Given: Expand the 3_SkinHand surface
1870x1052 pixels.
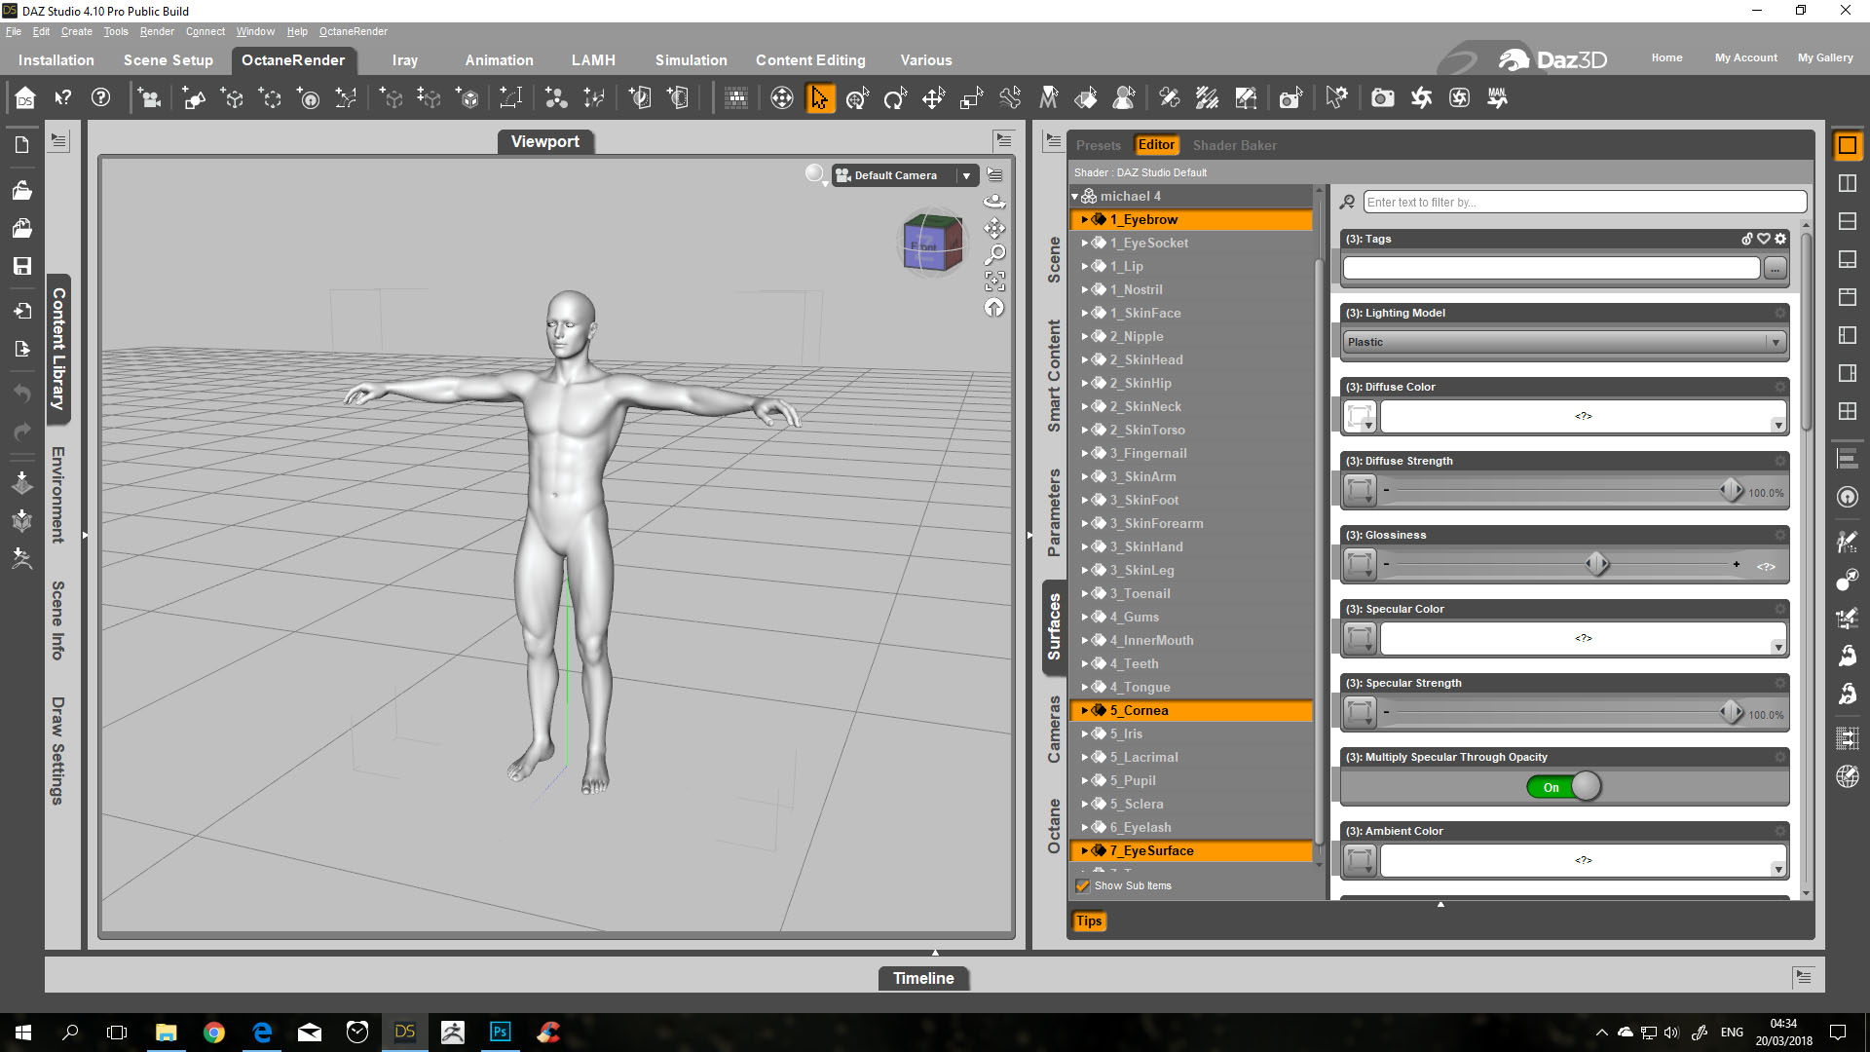Looking at the screenshot, I should (1084, 547).
